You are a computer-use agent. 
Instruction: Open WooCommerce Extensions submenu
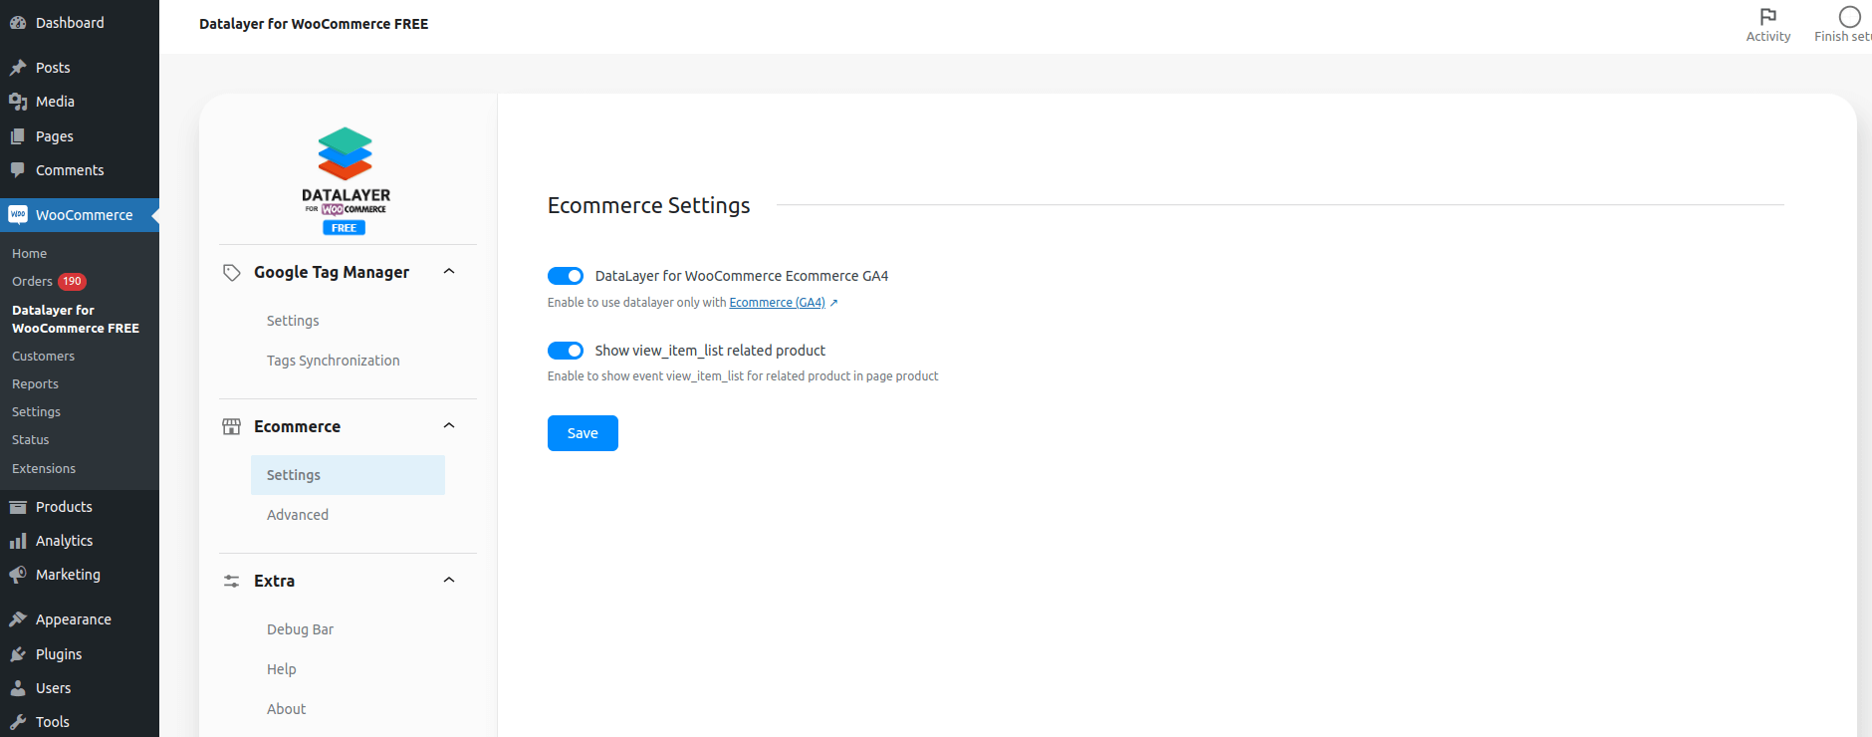(44, 469)
